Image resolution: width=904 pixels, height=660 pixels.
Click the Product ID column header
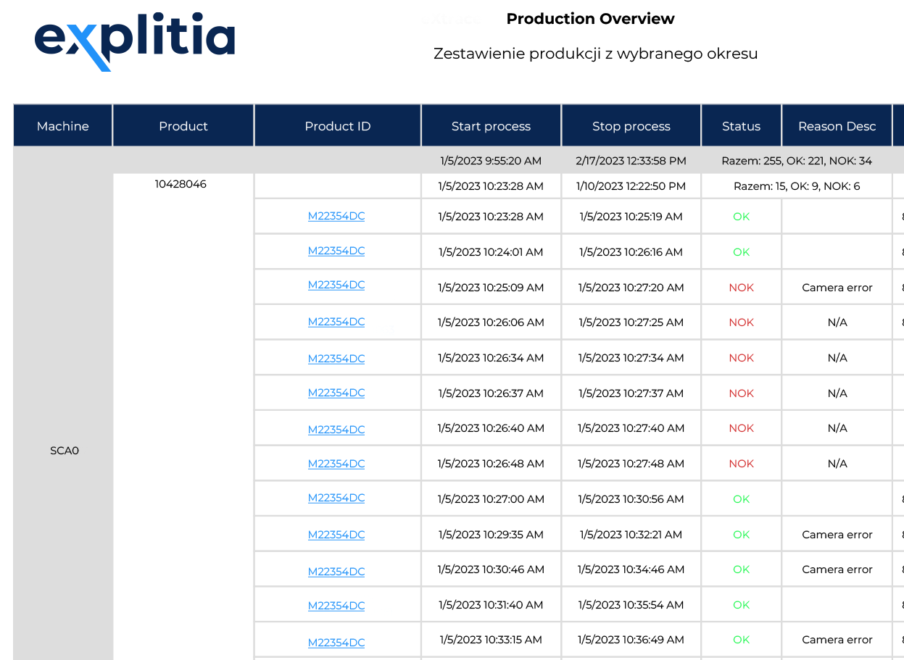point(338,126)
